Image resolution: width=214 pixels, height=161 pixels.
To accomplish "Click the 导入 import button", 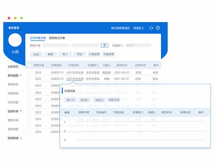I will 65,54.
